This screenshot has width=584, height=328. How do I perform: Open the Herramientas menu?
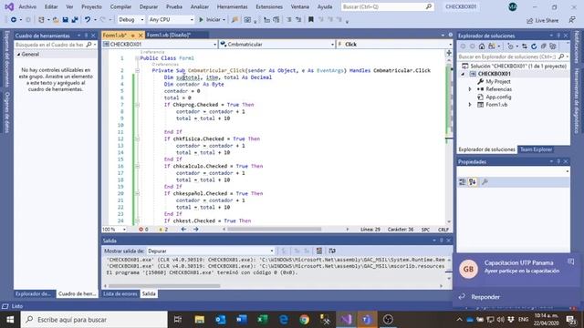(232, 6)
